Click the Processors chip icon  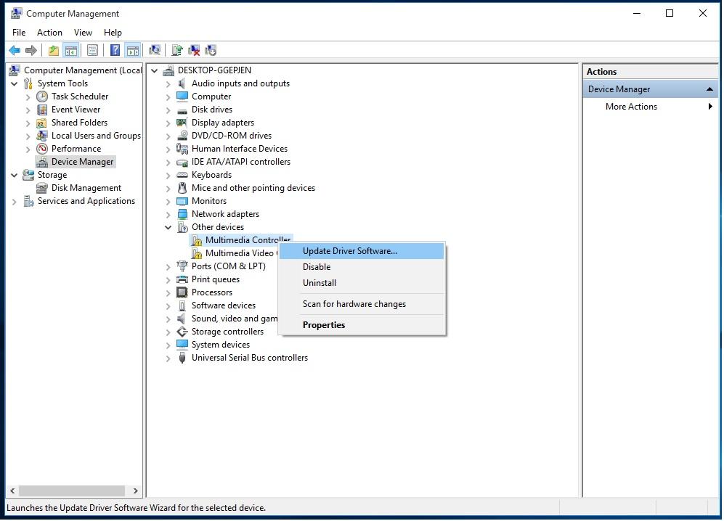(x=182, y=292)
